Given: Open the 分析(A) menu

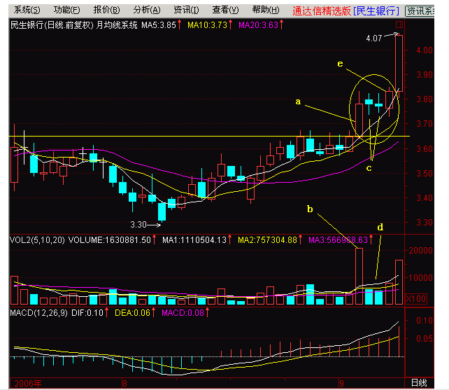Looking at the screenshot, I should pyautogui.click(x=147, y=11).
